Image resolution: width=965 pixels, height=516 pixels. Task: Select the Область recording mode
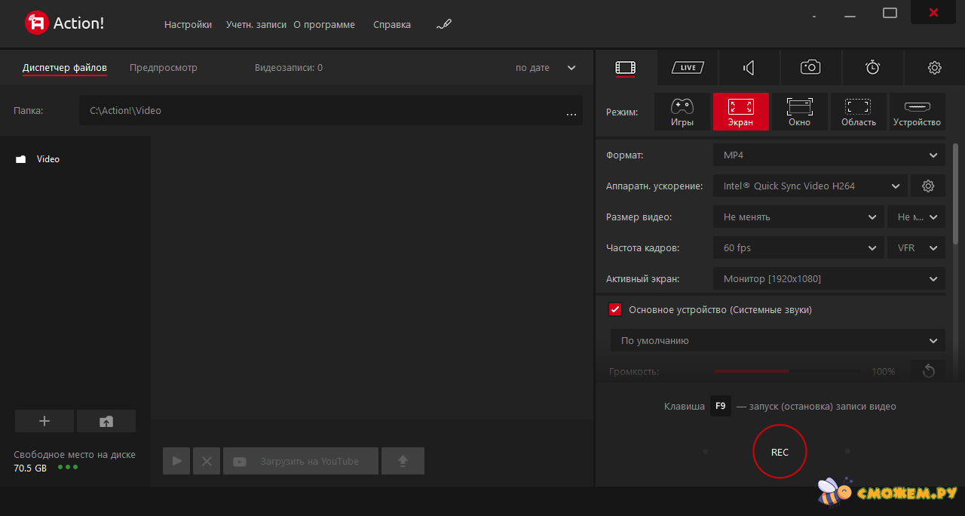(x=858, y=112)
